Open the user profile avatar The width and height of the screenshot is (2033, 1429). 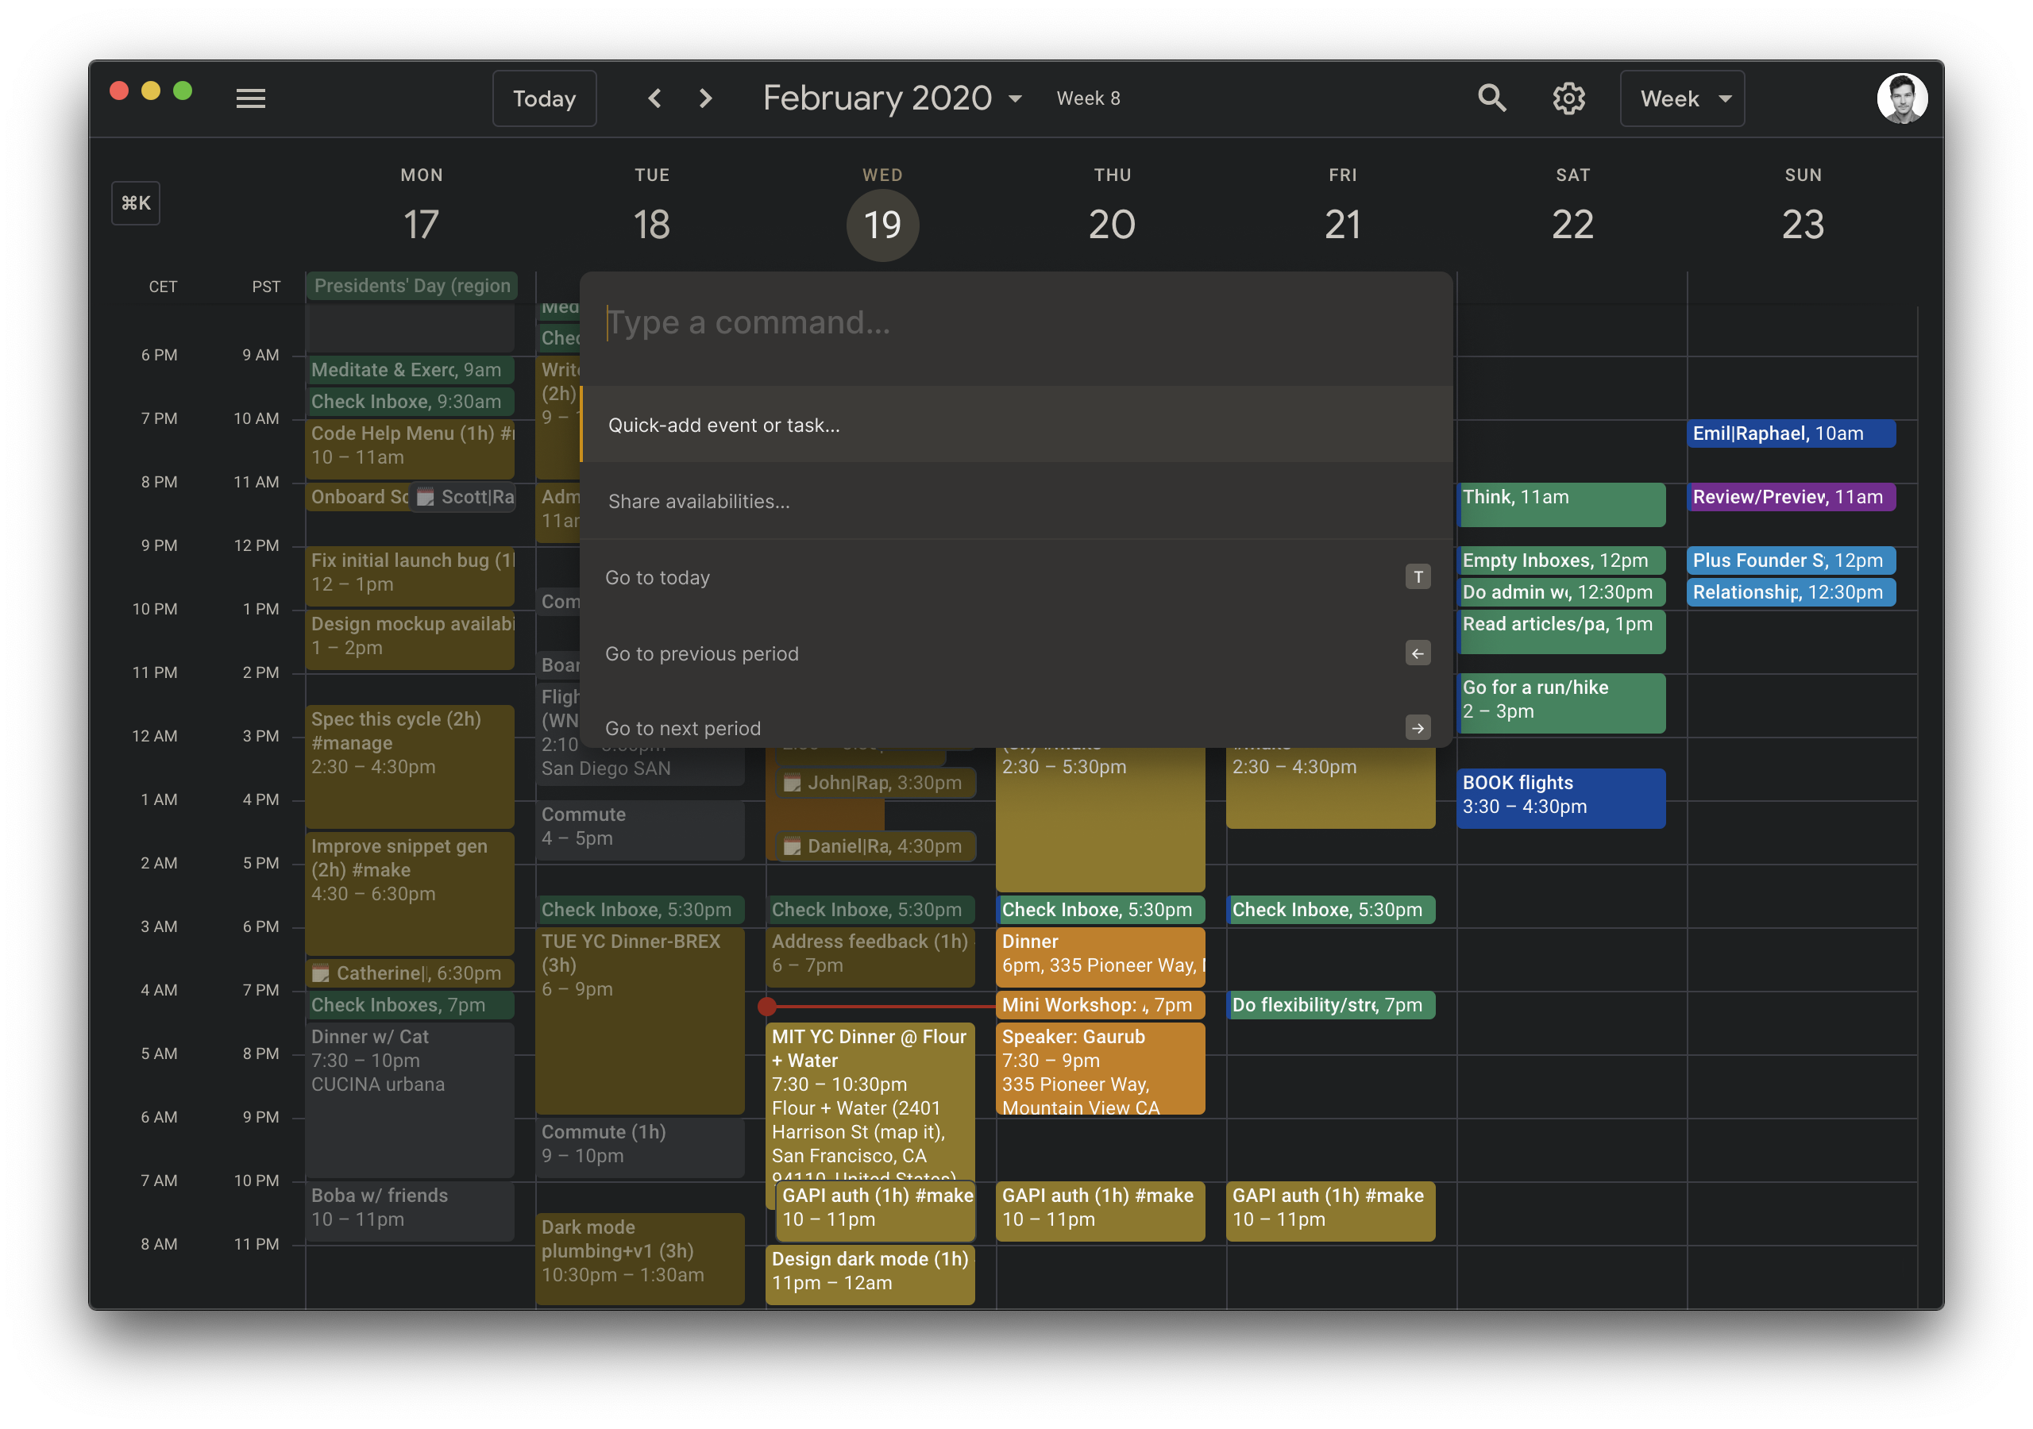pyautogui.click(x=1901, y=98)
